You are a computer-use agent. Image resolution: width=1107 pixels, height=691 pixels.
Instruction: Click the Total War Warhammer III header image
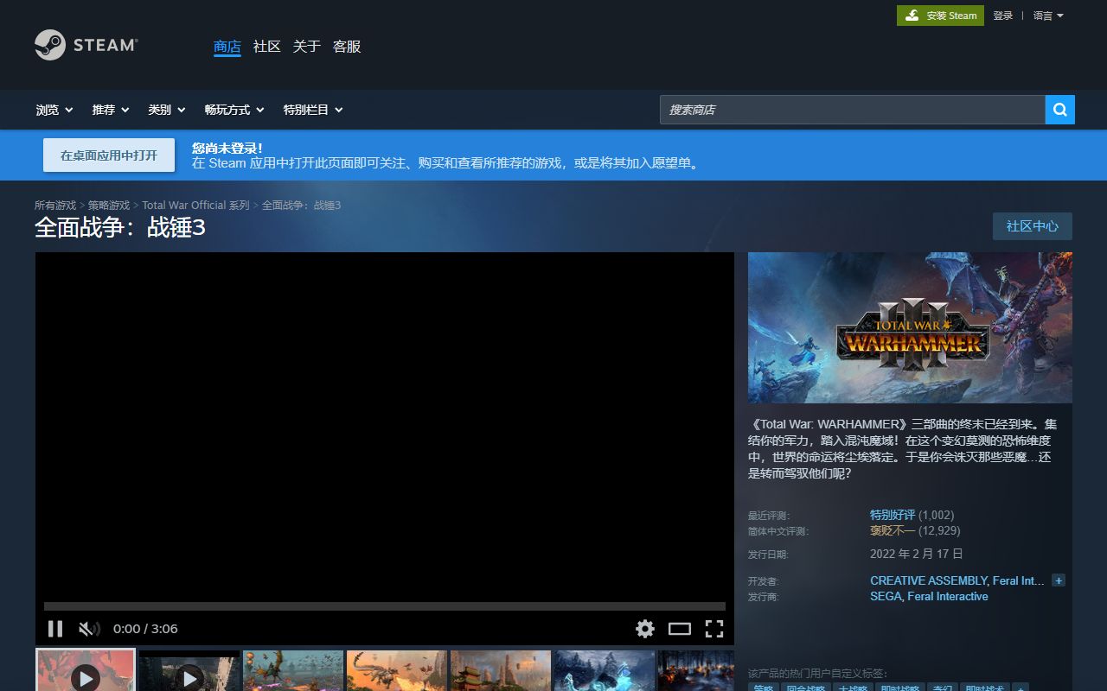910,327
